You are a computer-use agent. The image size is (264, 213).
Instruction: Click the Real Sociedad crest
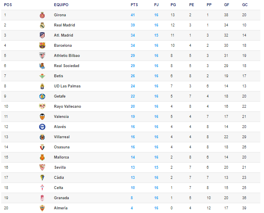point(42,66)
